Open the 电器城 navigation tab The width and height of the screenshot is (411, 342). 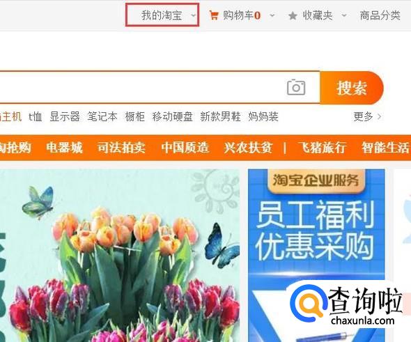point(65,147)
